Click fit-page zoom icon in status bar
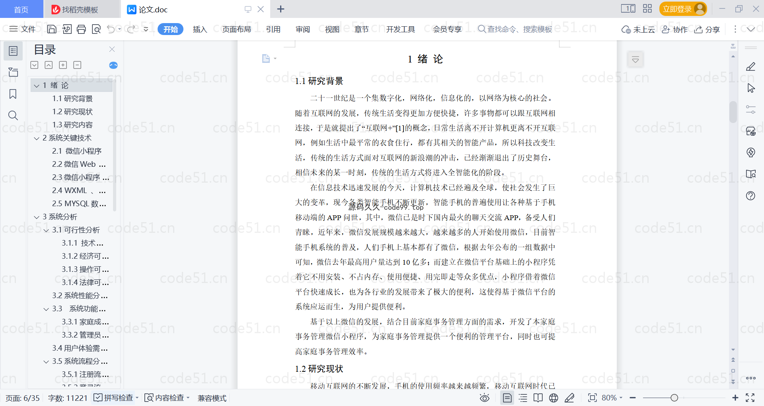Image resolution: width=764 pixels, height=406 pixels. [592, 398]
